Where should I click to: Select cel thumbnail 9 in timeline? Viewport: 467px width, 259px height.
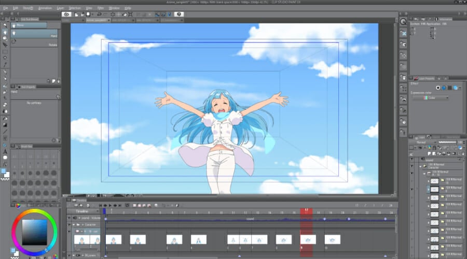(308, 240)
